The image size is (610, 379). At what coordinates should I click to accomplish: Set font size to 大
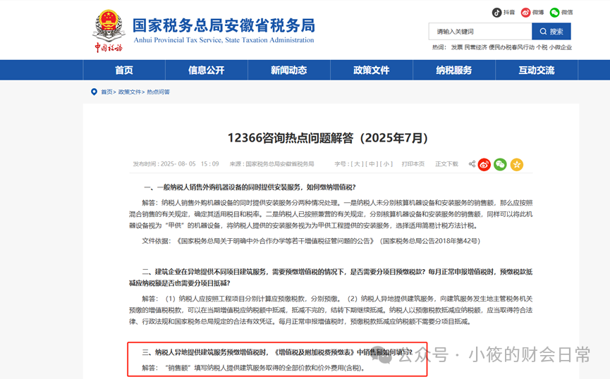click(357, 164)
